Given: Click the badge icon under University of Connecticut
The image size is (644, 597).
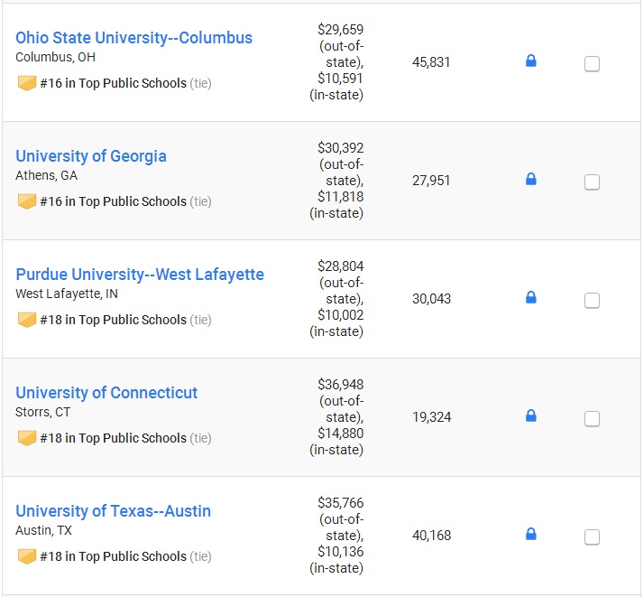Looking at the screenshot, I should click(27, 438).
